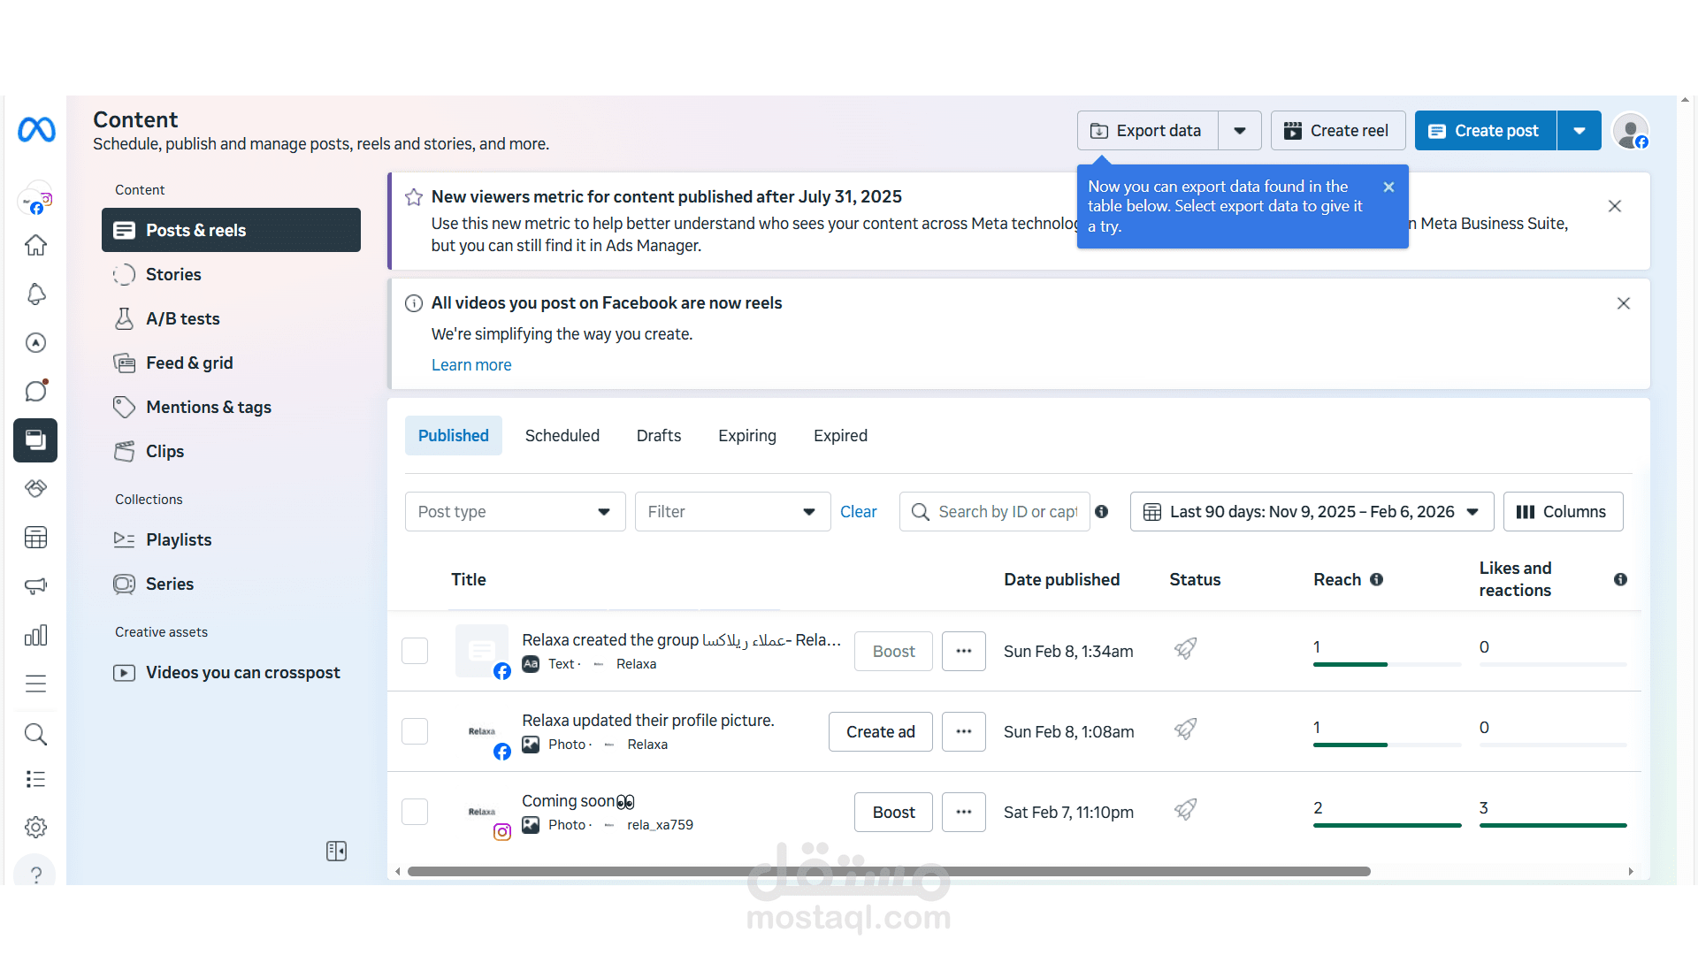Click Create ad for profile picture post
This screenshot has height=955, width=1698.
click(880, 731)
